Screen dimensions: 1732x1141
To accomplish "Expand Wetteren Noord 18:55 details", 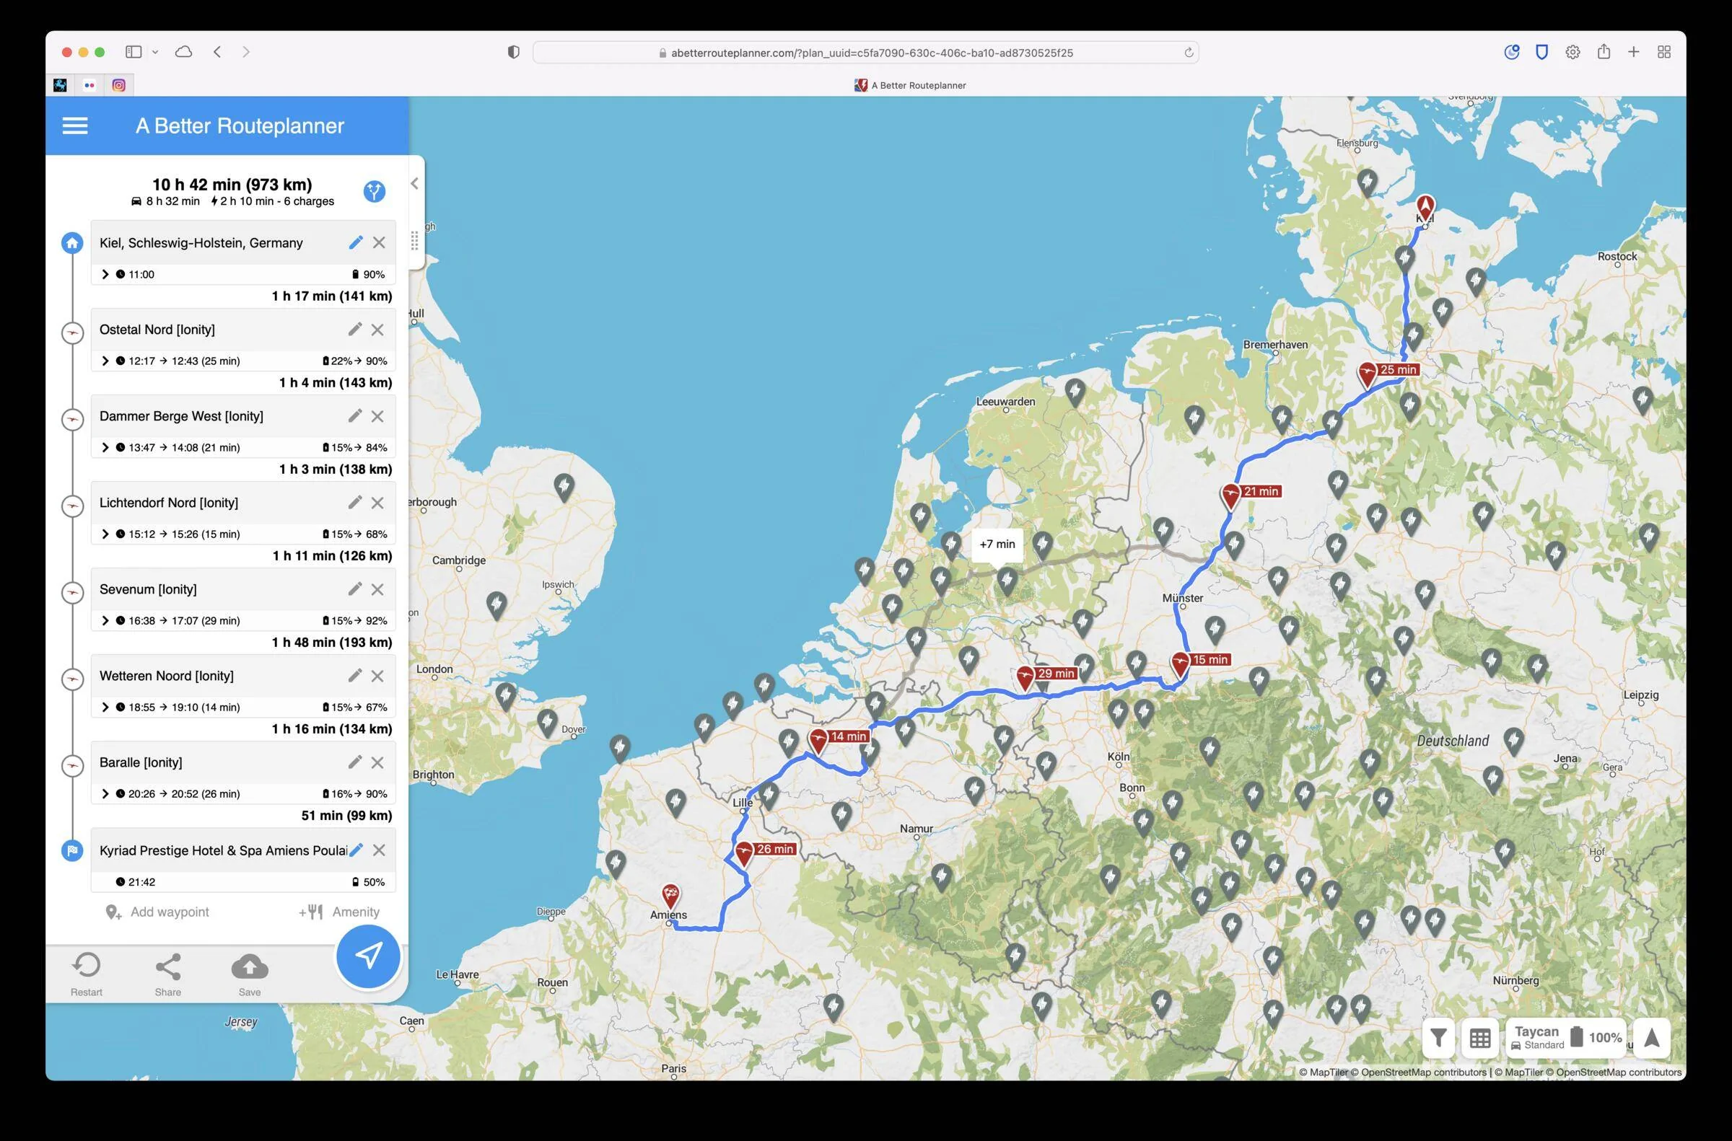I will (105, 708).
